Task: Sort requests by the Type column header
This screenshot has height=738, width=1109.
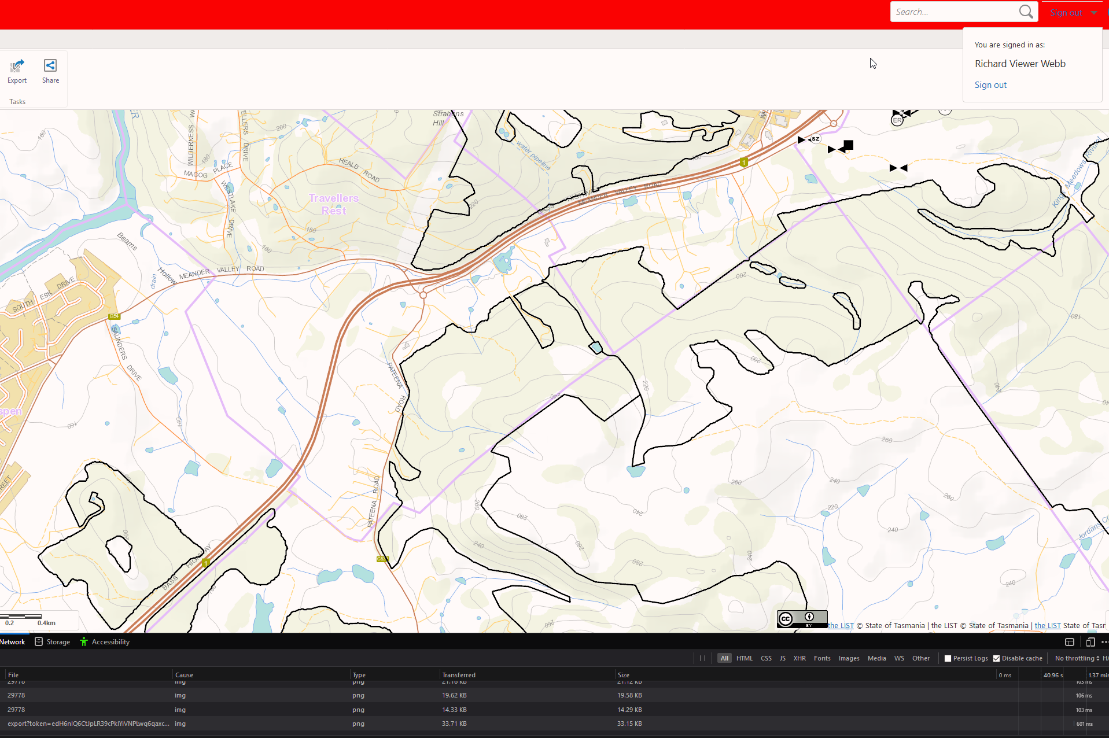Action: tap(395, 675)
